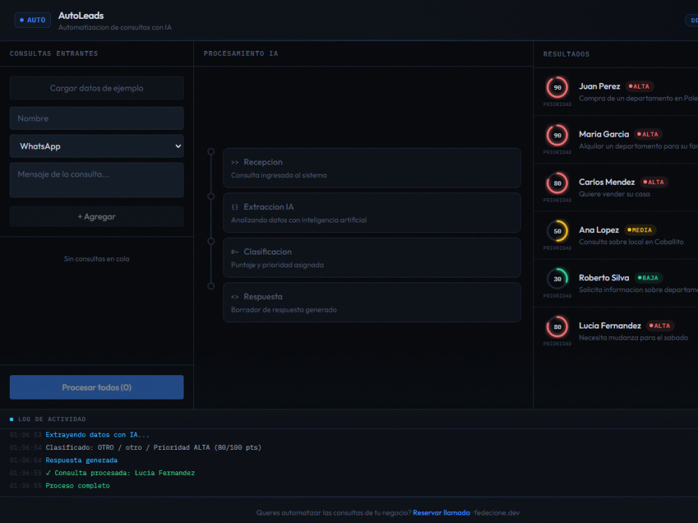Open Lucia Fernandez result card
The height and width of the screenshot is (523, 698).
point(616,331)
